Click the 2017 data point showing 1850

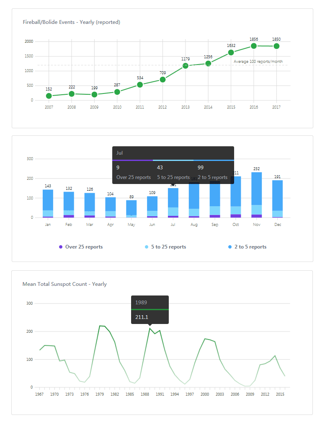coord(276,46)
